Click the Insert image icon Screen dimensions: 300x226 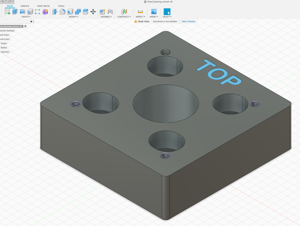[x=153, y=11]
